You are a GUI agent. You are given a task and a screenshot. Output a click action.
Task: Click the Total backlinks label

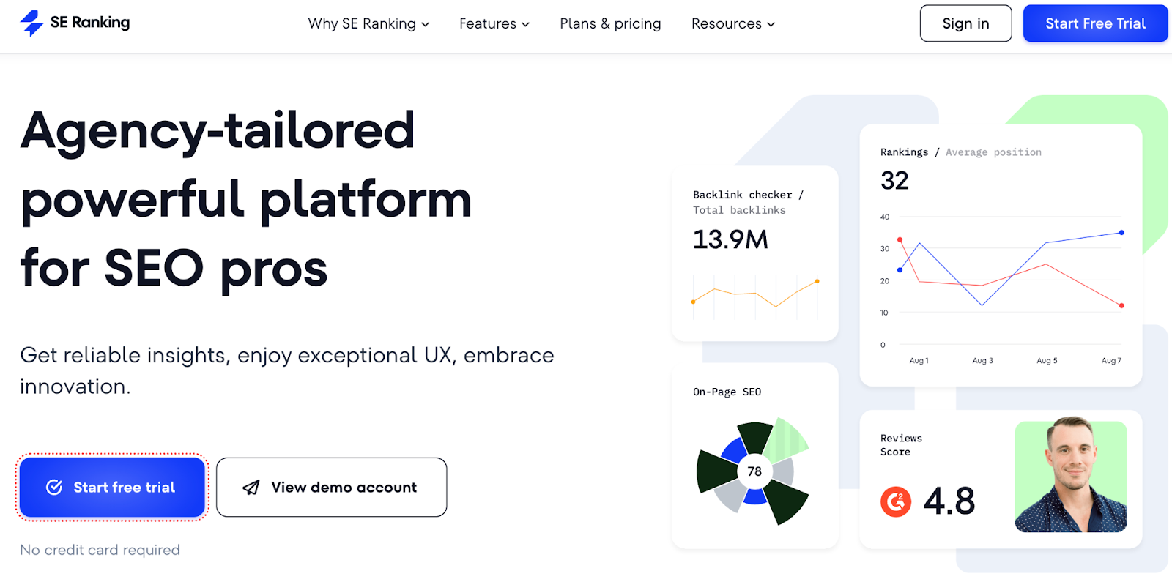coord(739,210)
